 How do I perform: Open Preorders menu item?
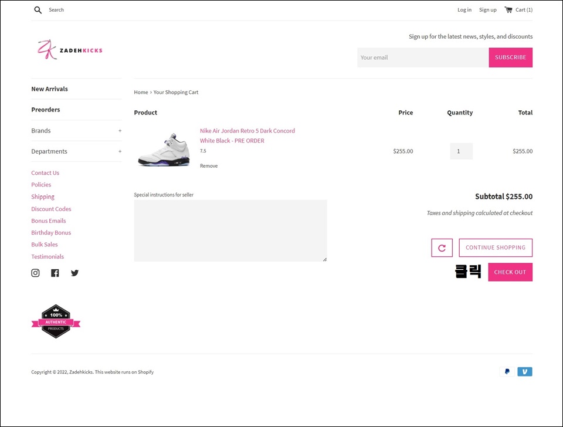click(x=46, y=110)
